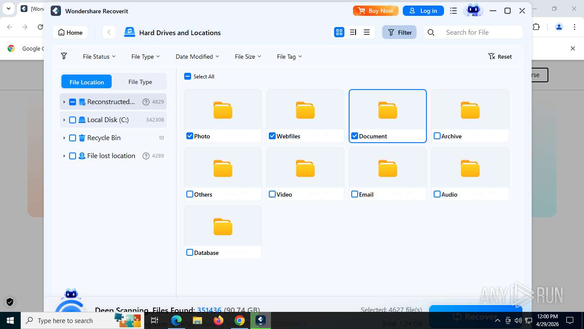Click the Hard Drives and Locations icon
Screen dimensions: 584x329
point(129,32)
